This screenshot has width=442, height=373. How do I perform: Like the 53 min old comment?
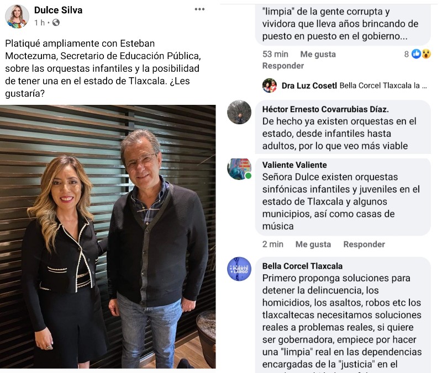coord(318,54)
